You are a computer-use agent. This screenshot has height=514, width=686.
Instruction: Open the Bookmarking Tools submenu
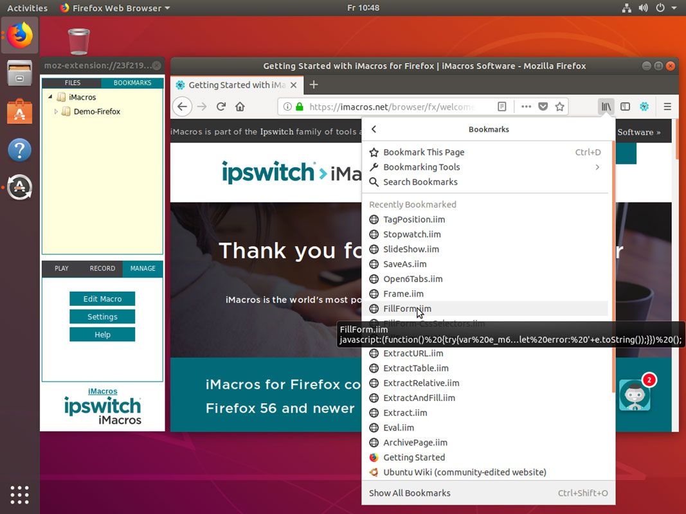point(422,167)
